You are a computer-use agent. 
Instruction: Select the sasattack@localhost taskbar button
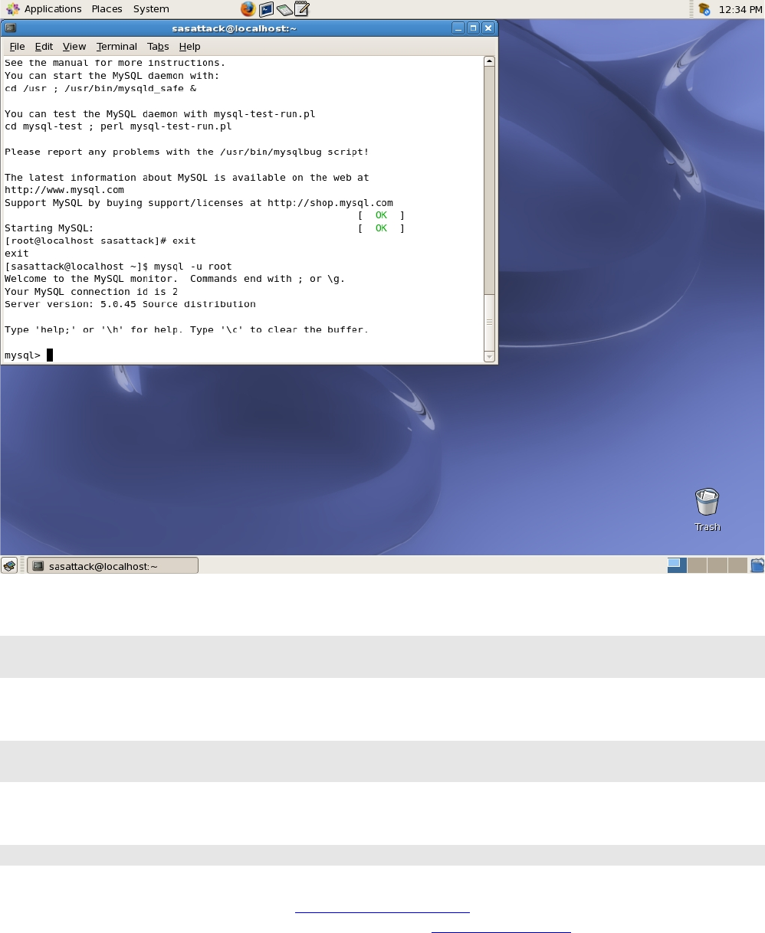[x=113, y=565]
